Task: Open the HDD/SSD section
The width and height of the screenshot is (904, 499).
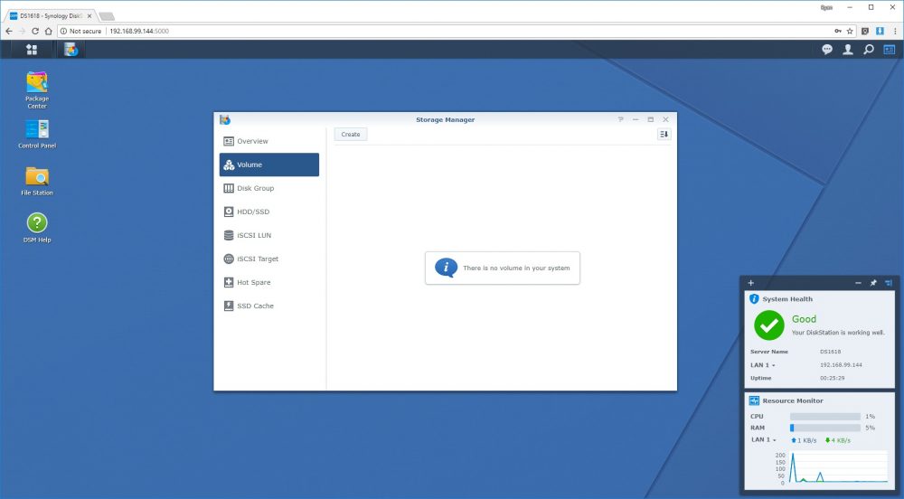Action: point(269,212)
